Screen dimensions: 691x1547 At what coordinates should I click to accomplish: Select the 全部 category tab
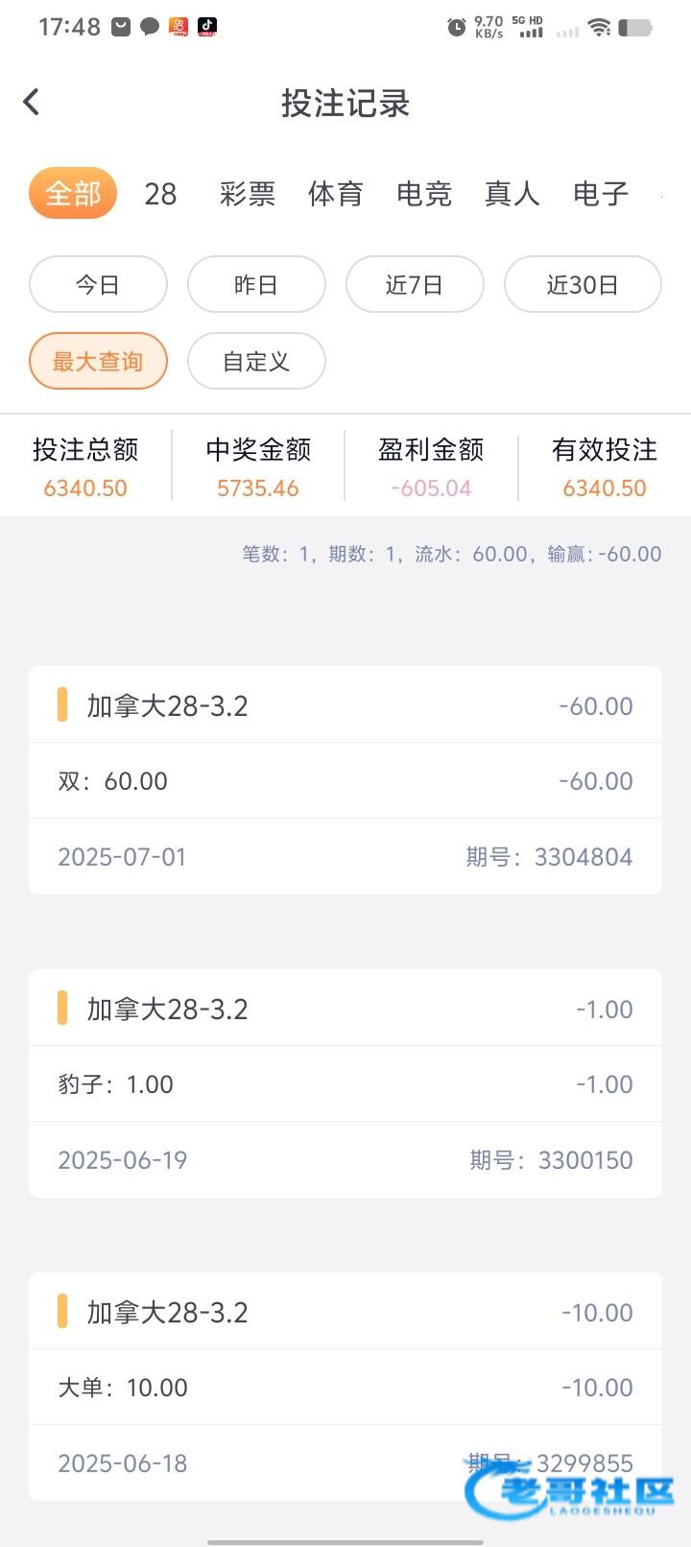tap(73, 194)
